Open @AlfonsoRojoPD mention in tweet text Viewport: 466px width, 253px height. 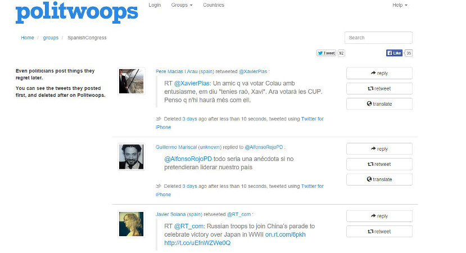click(188, 159)
